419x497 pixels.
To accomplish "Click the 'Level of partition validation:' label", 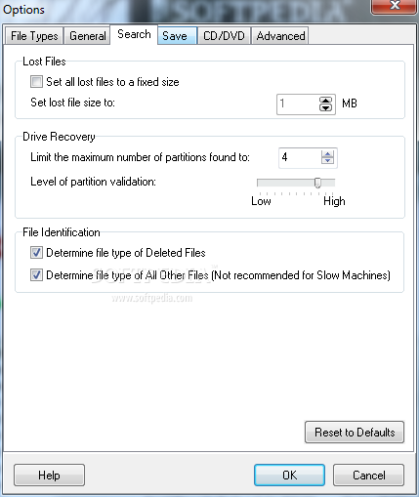I will coord(93,182).
